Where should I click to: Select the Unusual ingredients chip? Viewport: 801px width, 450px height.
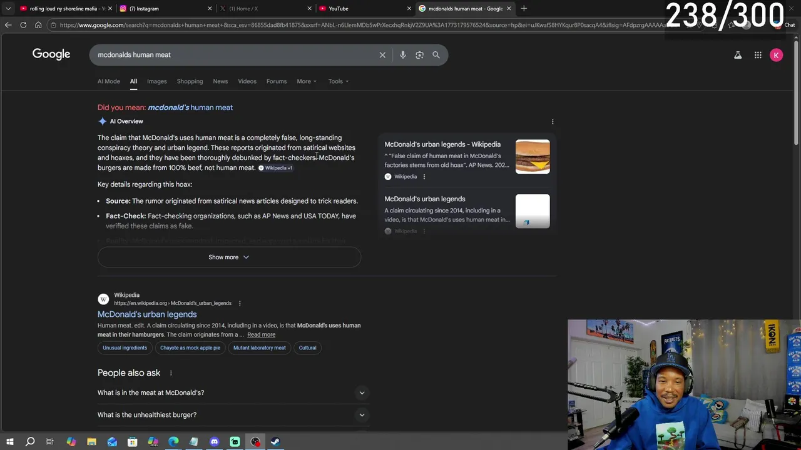(x=125, y=347)
